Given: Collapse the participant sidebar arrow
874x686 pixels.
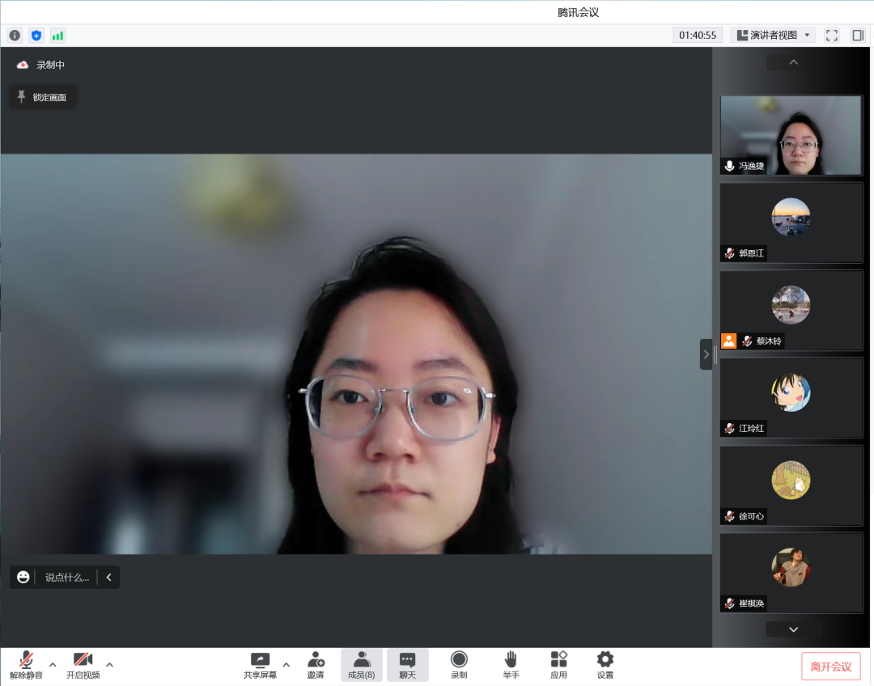Looking at the screenshot, I should [x=706, y=354].
